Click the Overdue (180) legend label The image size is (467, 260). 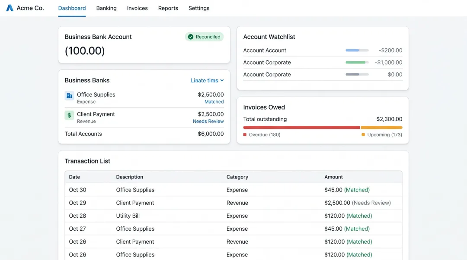pos(265,135)
